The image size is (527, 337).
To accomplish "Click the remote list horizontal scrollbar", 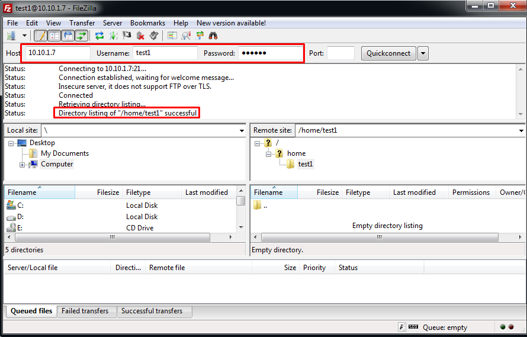I will pos(380,237).
